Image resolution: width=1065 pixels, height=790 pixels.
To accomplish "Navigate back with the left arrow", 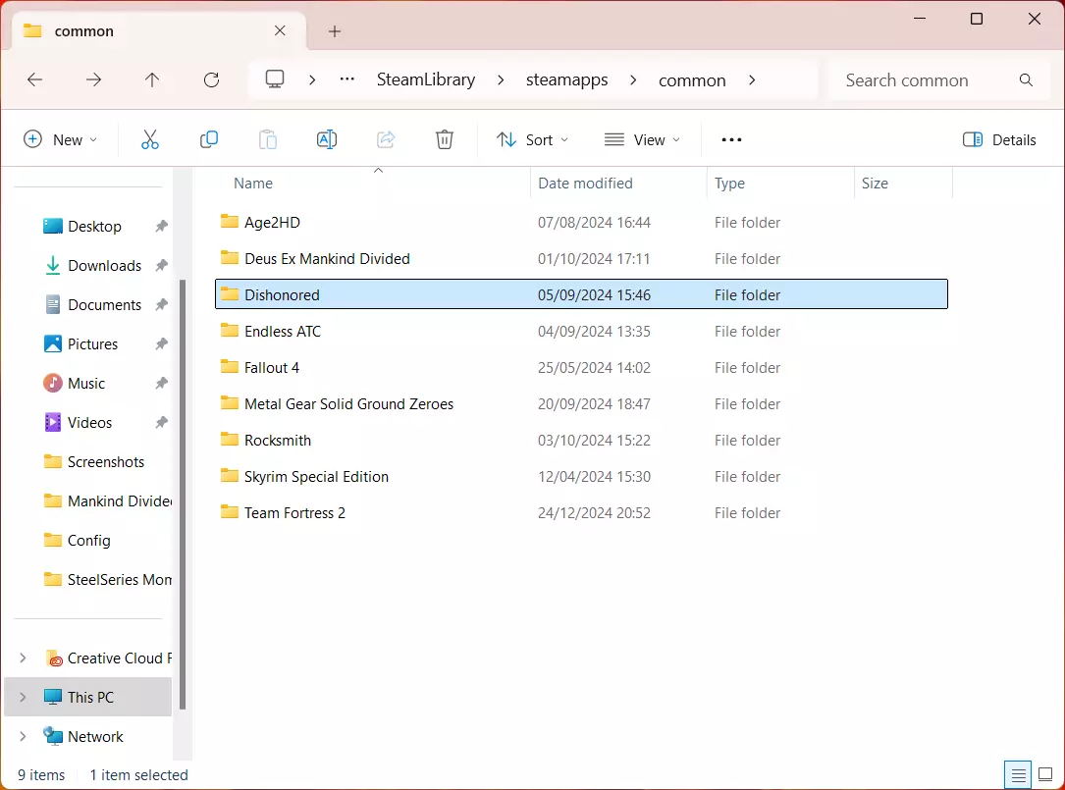I will (35, 80).
